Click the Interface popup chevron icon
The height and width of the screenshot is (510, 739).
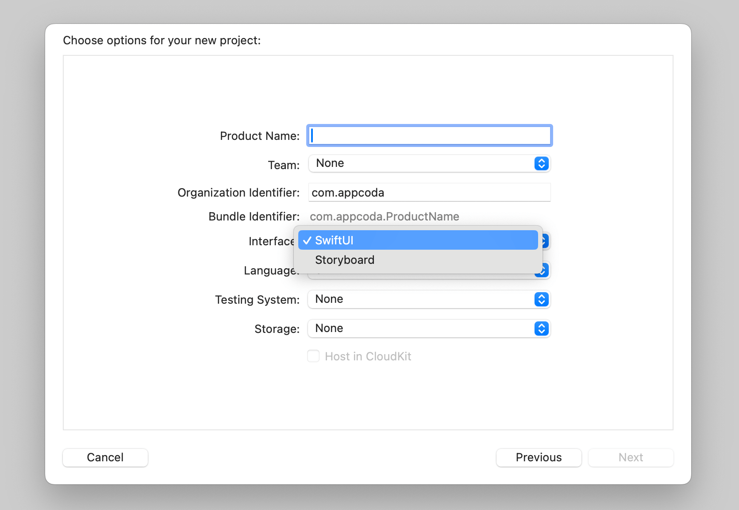545,241
